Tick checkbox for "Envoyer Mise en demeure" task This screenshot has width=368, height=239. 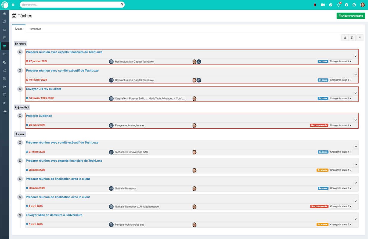(x=20, y=215)
